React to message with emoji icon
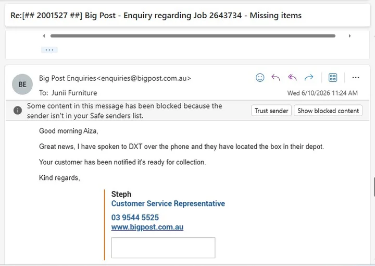Viewport: 375px width, 266px height. pyautogui.click(x=260, y=78)
